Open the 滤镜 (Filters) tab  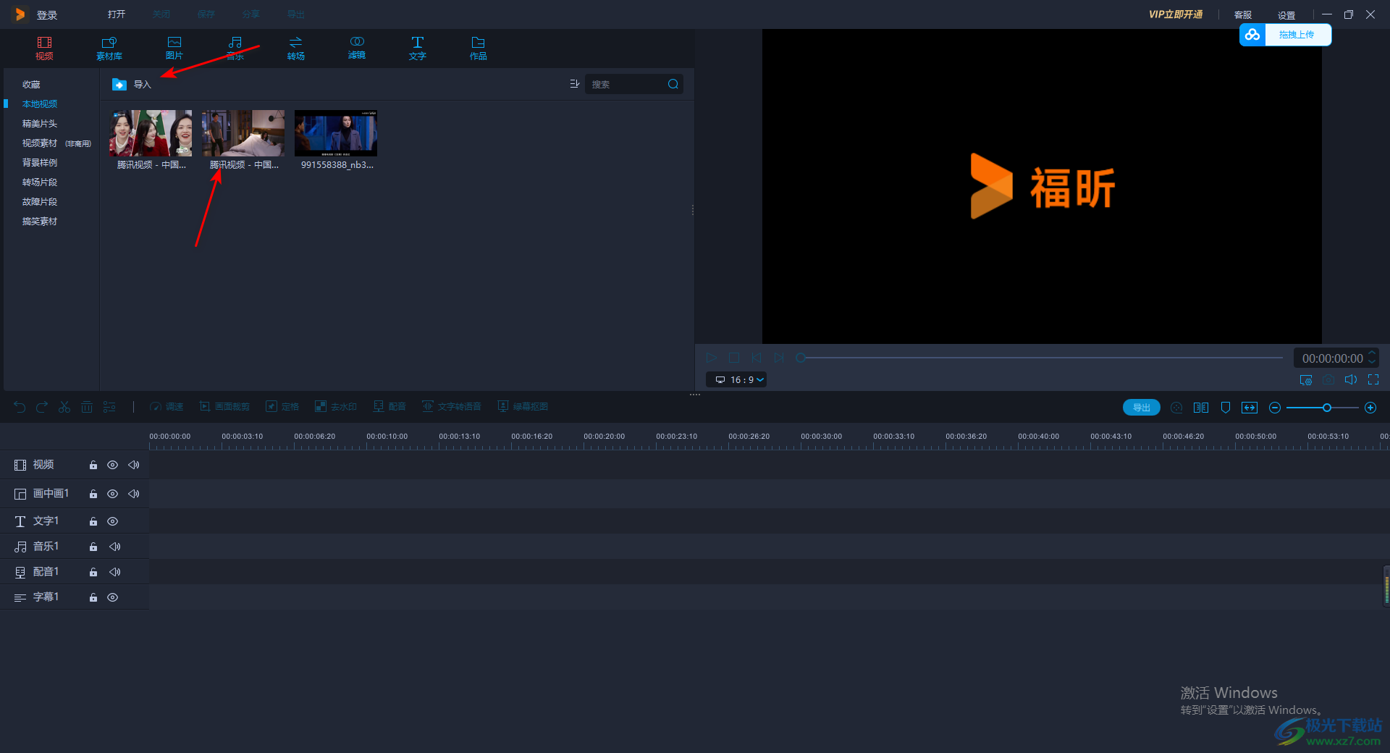coord(357,48)
